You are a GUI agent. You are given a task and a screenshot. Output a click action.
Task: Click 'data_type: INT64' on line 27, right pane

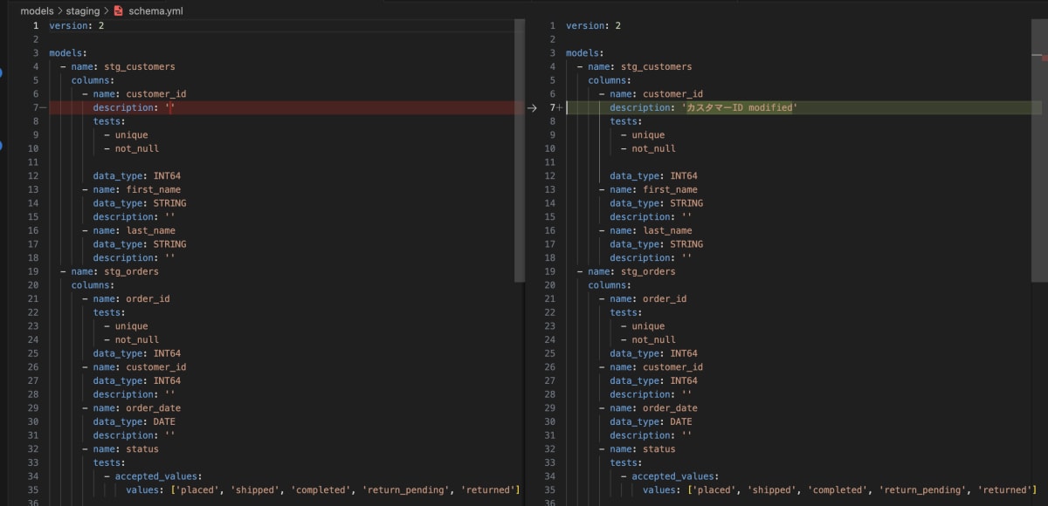pos(654,381)
